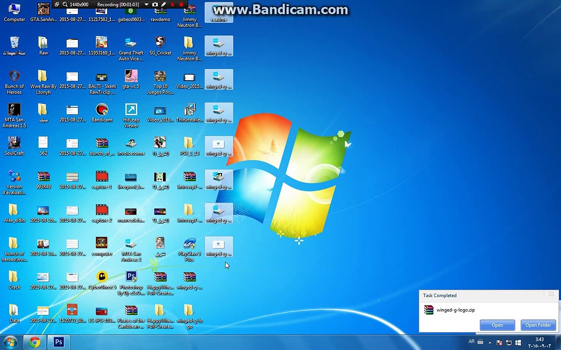Click the Bandicam pencil drawing icon
This screenshot has height=350, width=561.
tap(164, 4)
